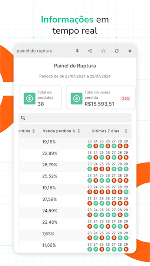
Task: Select day 25 R marker in 11,66% row
Action: tap(102, 249)
